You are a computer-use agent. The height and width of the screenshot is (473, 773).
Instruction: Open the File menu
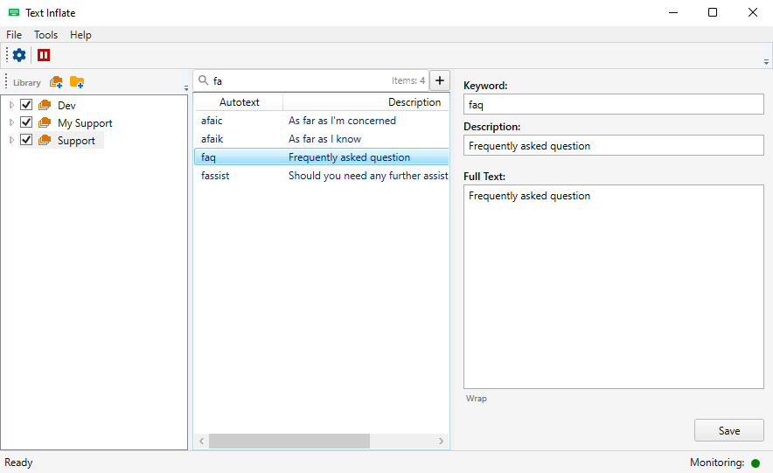[x=14, y=35]
